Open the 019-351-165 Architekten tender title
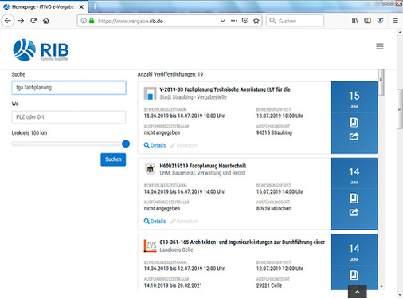 click(242, 242)
